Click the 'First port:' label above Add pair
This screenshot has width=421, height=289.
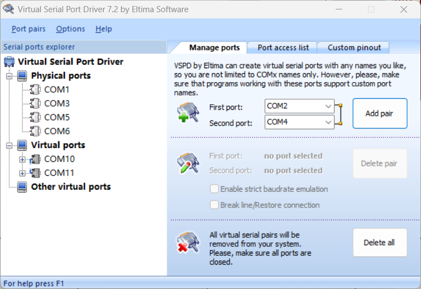(x=226, y=107)
